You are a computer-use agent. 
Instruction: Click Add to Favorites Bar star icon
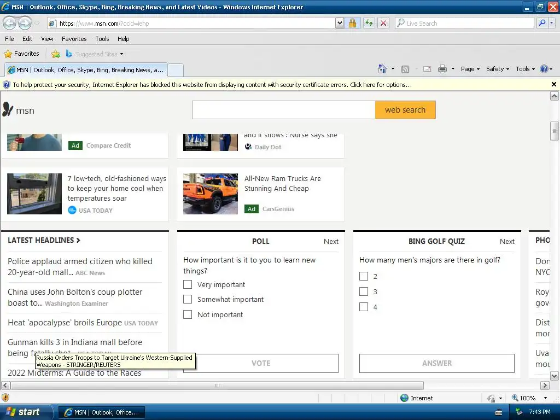(56, 54)
